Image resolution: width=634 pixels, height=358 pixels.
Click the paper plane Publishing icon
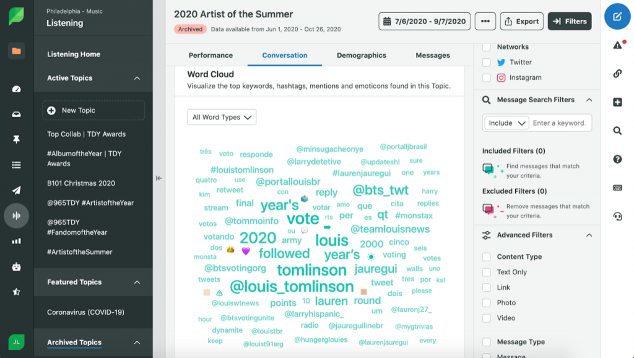16,190
